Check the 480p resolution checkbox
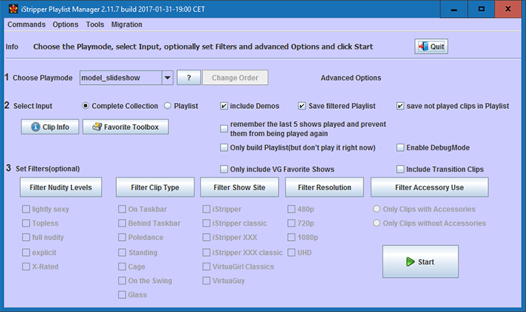Screen dimensions: 526x312 pyautogui.click(x=291, y=210)
